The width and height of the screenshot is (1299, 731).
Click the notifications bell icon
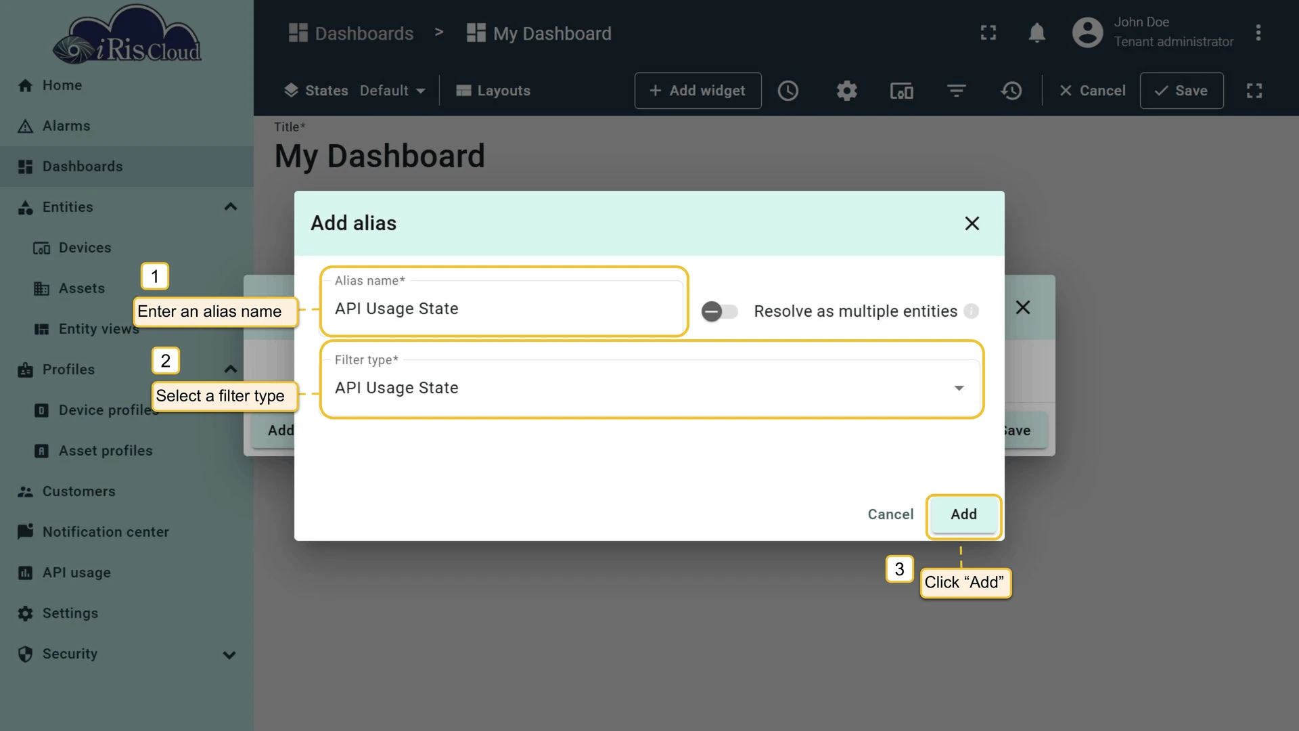[x=1036, y=32]
